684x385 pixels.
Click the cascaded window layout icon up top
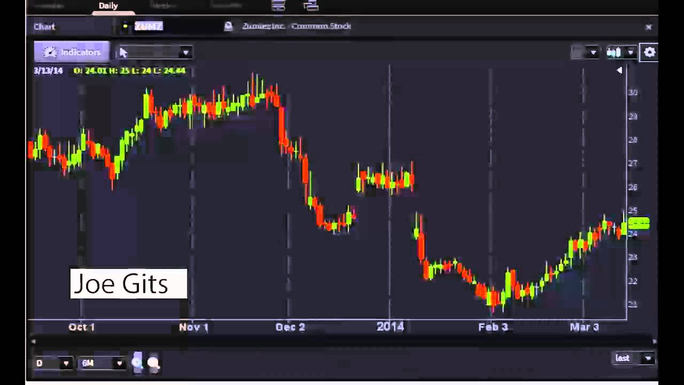coord(310,5)
